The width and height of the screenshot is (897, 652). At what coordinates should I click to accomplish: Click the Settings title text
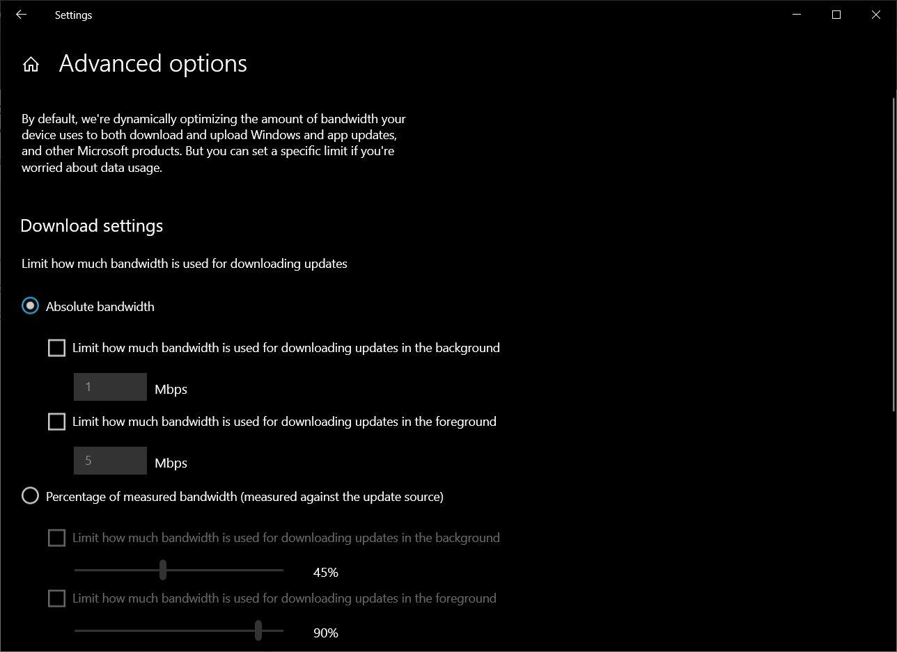pyautogui.click(x=73, y=15)
